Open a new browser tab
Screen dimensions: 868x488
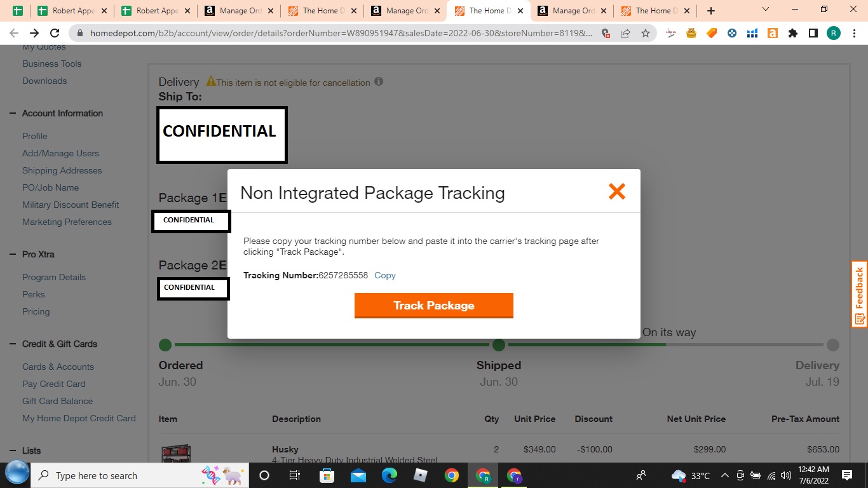711,11
